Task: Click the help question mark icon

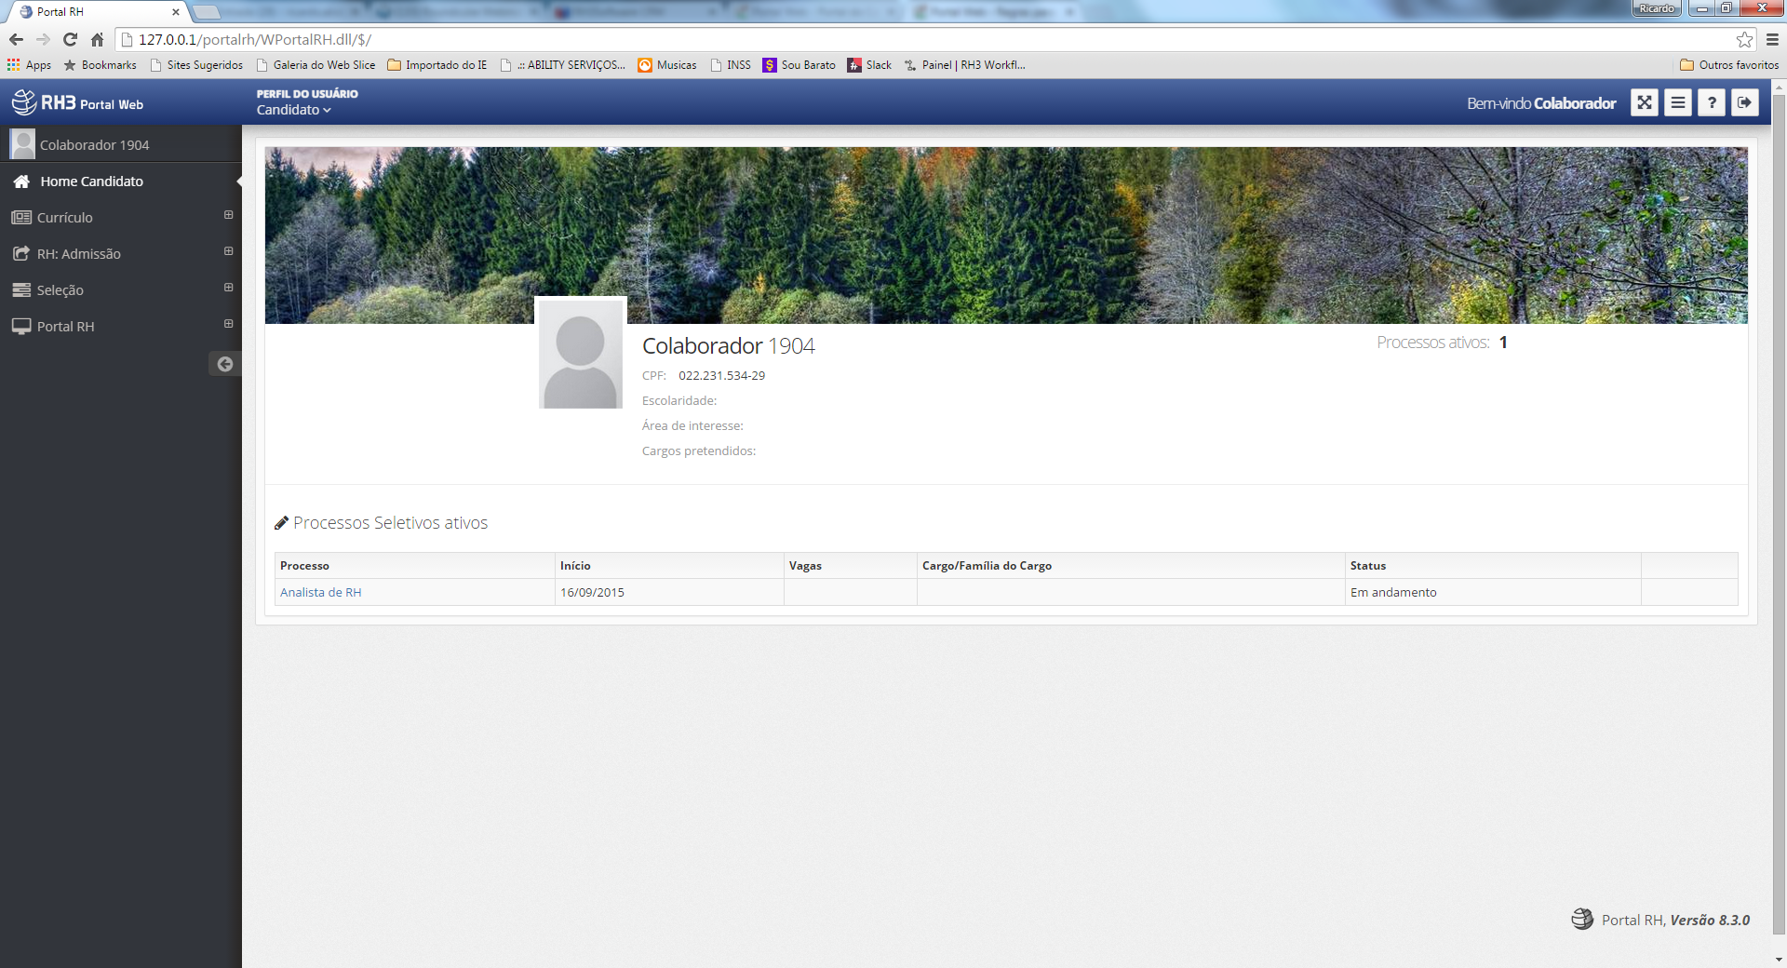Action: tap(1711, 103)
